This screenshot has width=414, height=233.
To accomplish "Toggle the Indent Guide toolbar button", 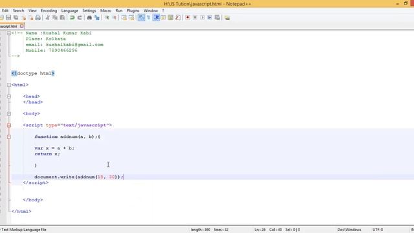I will (156, 17).
